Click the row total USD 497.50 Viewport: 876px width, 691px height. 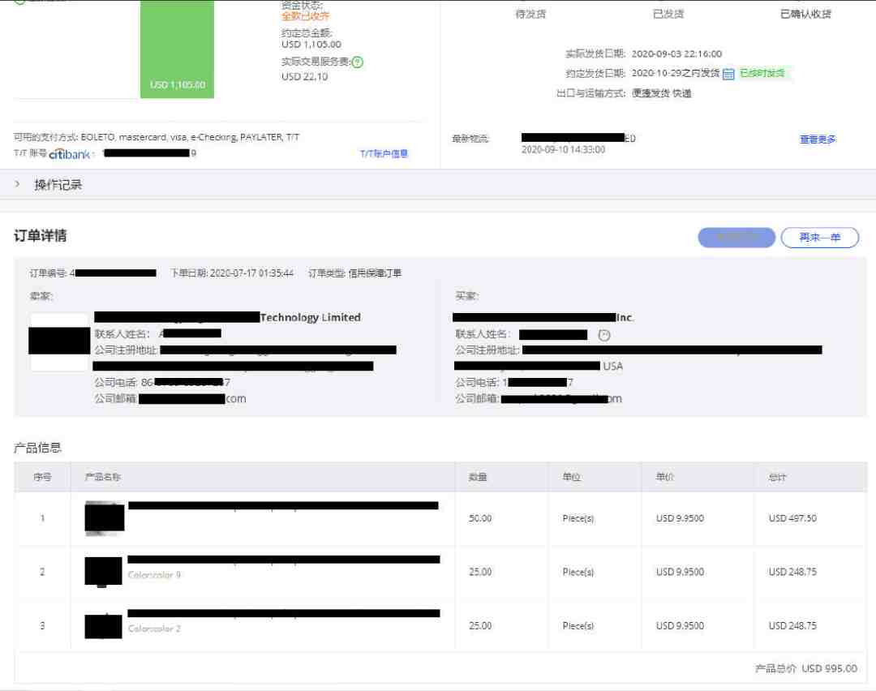pyautogui.click(x=792, y=518)
